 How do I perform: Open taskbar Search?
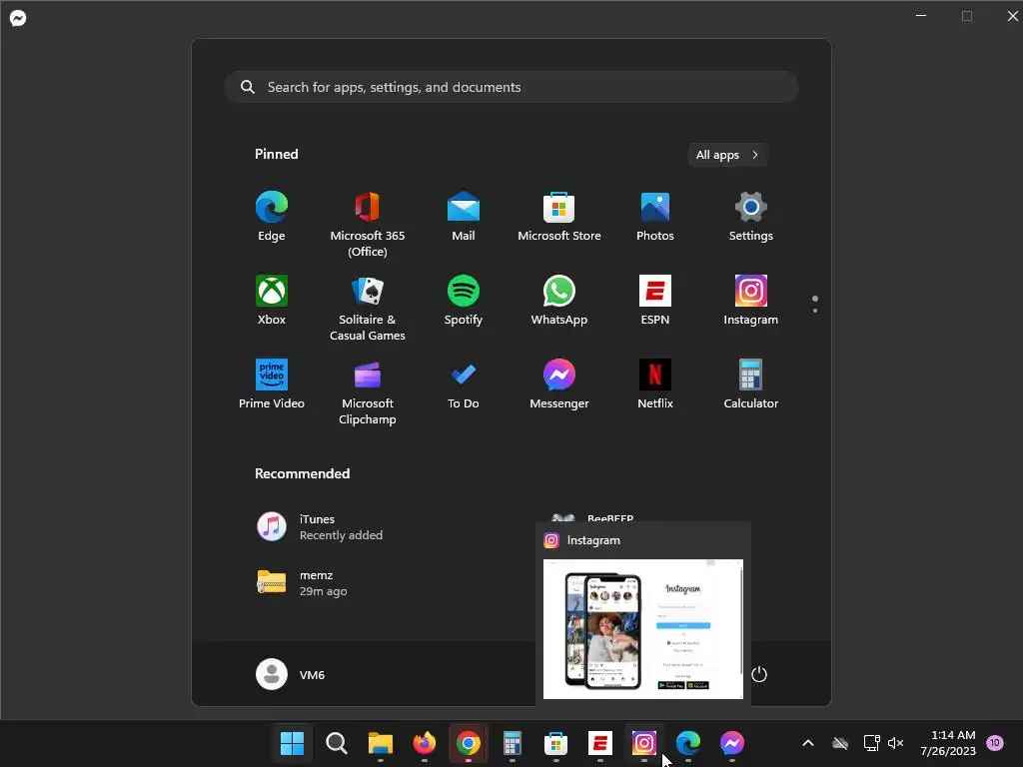click(336, 743)
